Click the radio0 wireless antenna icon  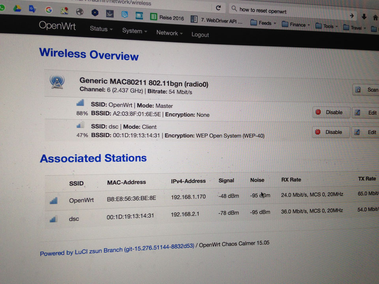click(57, 82)
